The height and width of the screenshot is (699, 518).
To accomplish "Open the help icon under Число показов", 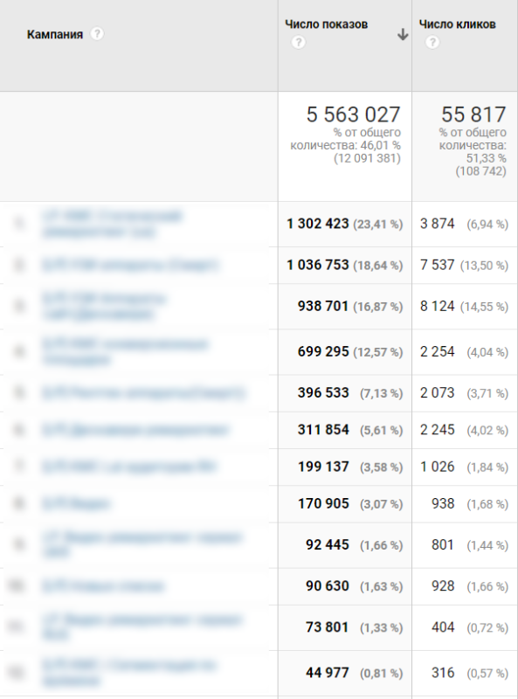I will point(298,42).
